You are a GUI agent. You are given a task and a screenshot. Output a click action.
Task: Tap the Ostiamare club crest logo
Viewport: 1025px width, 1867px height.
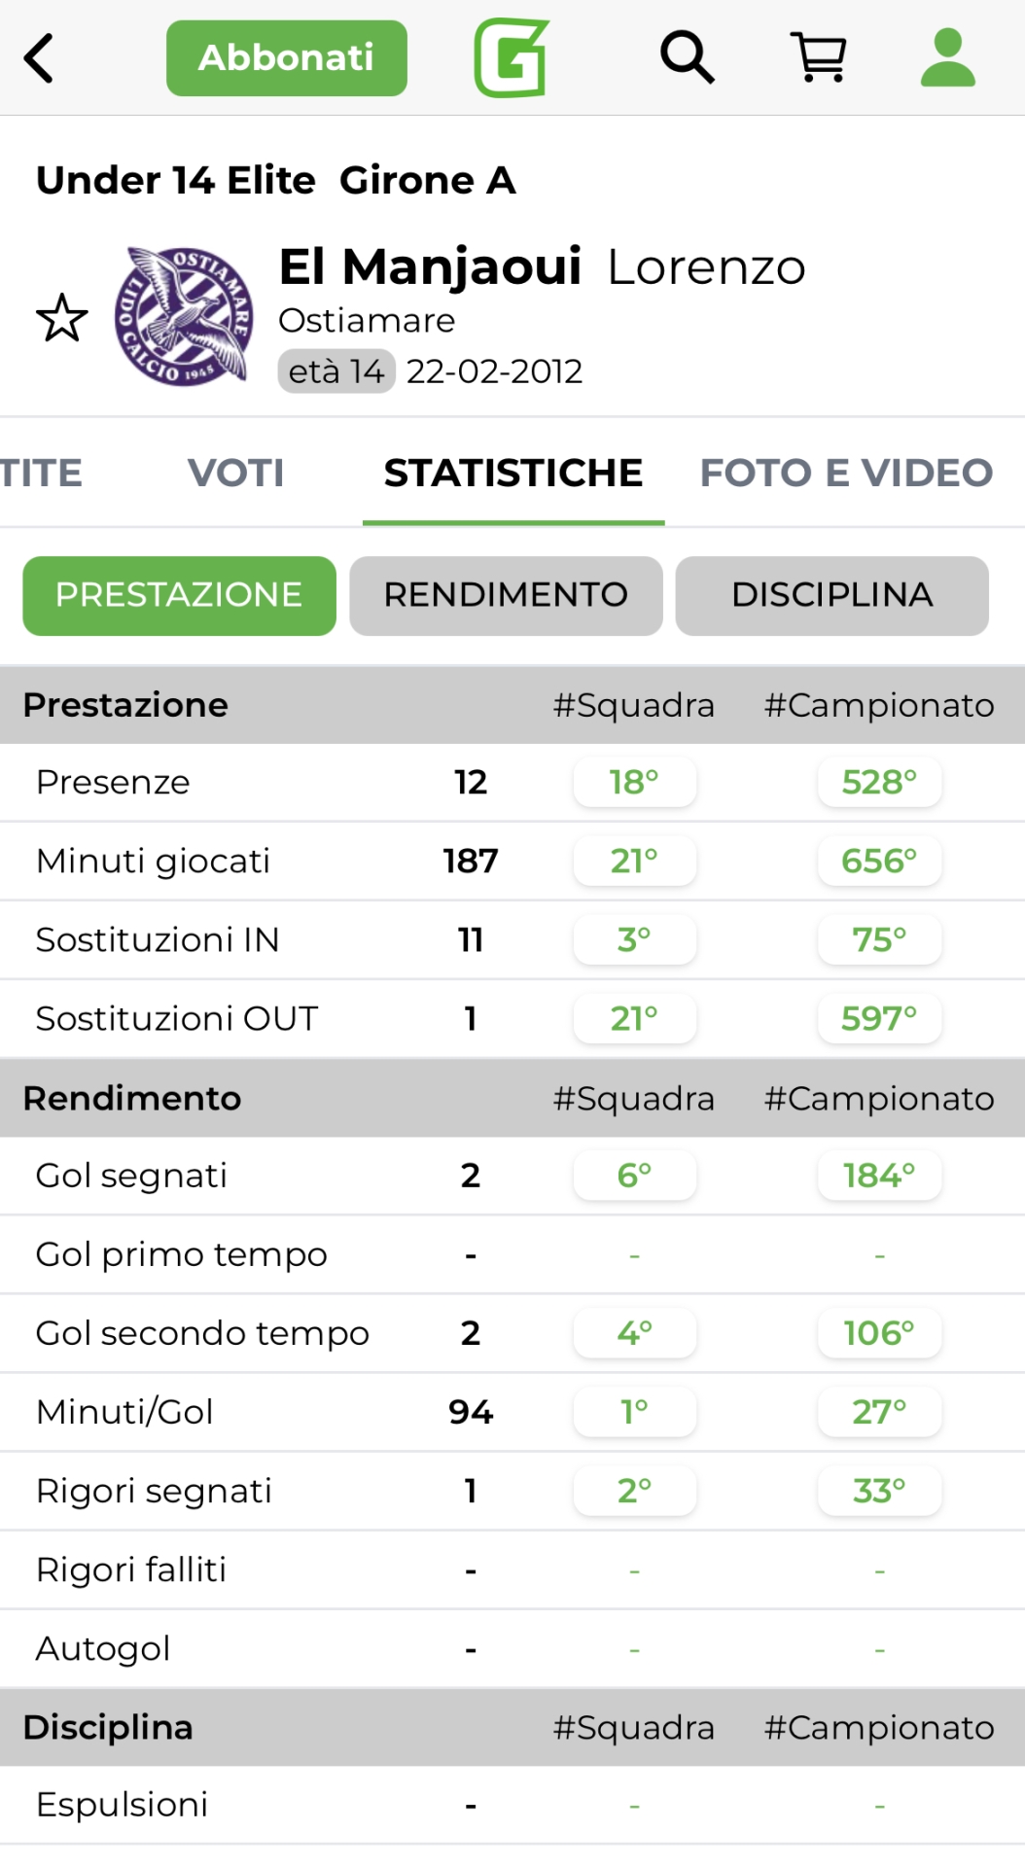185,316
